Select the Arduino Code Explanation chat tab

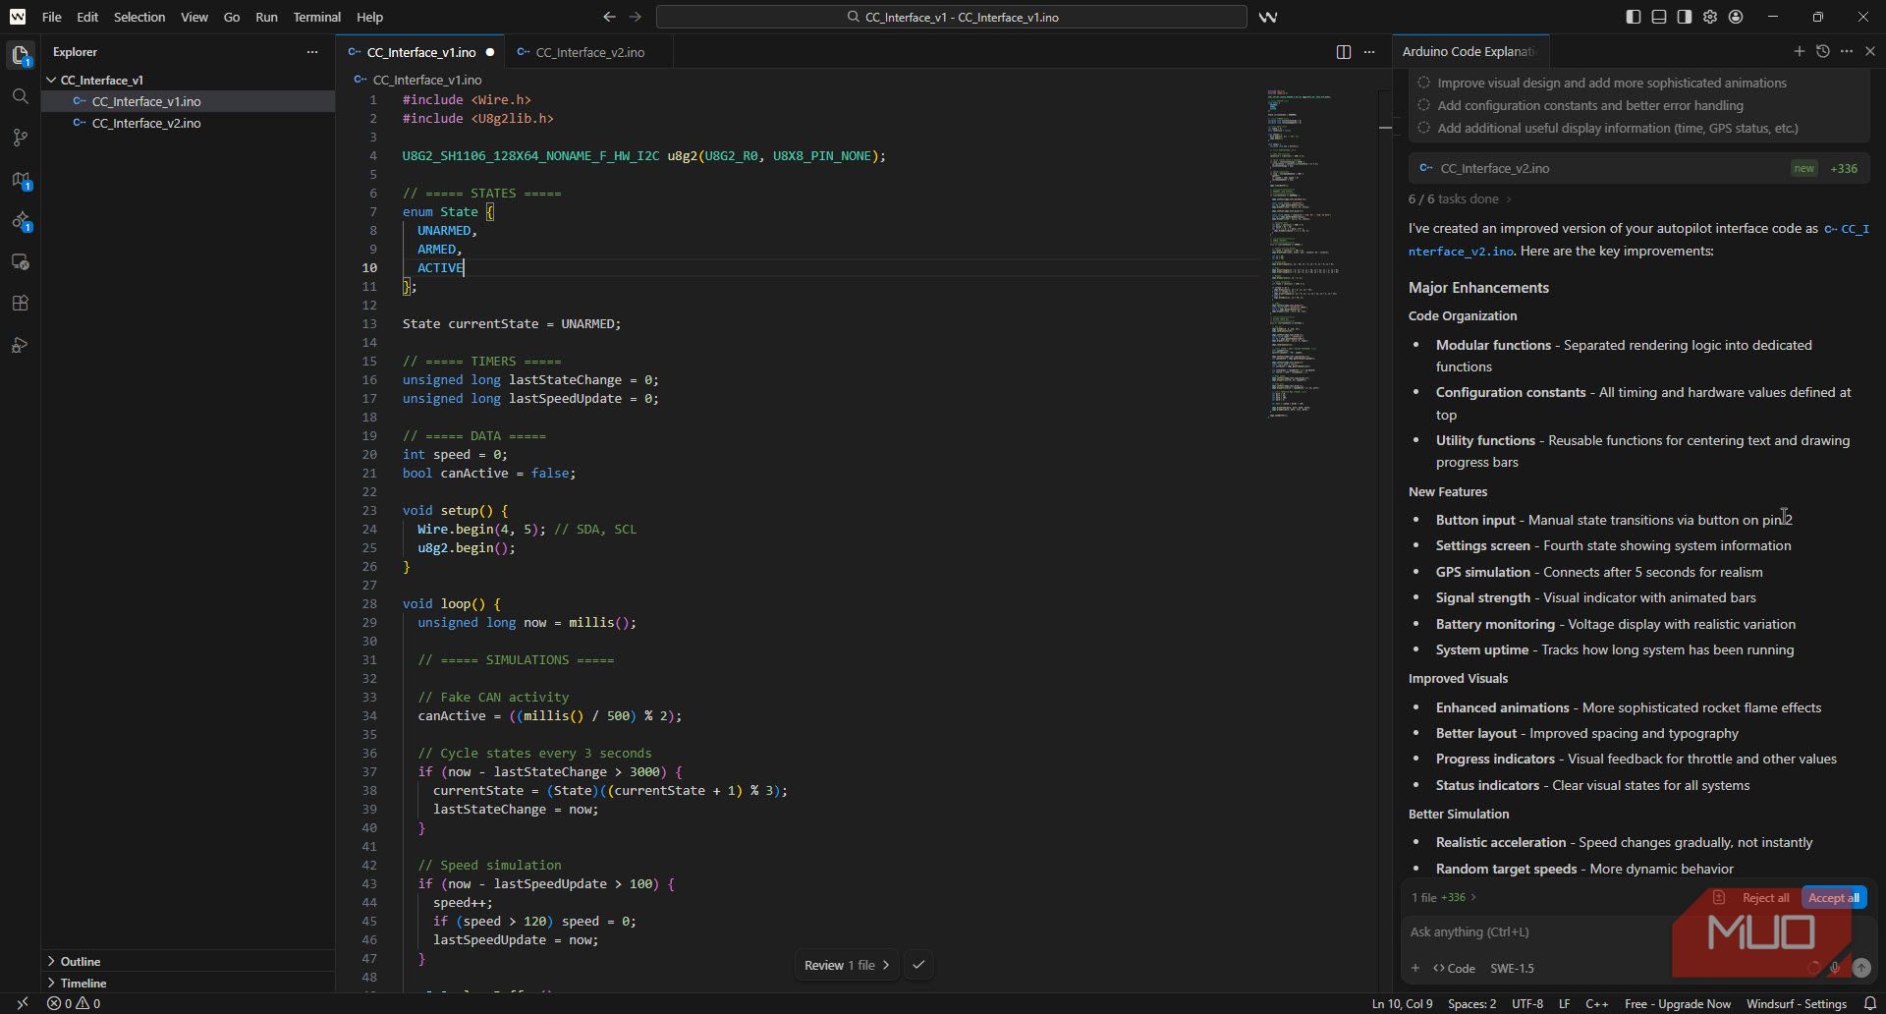[1469, 51]
